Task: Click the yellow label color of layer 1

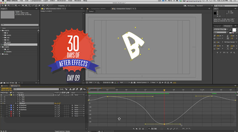Action: 11,95
